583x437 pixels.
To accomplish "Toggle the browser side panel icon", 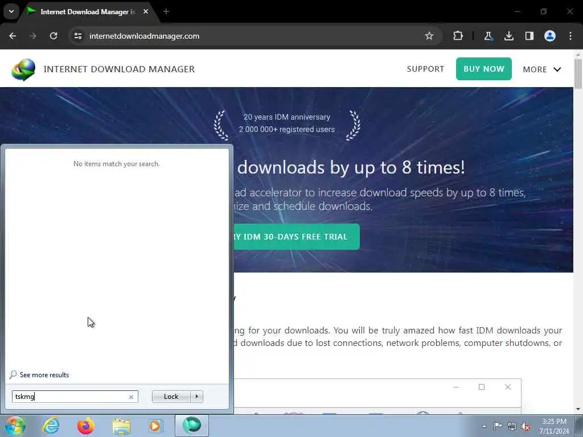I will click(x=529, y=36).
